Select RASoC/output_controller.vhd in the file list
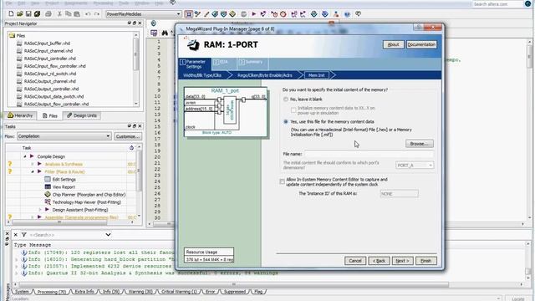Screen dimensions: 535x301 (52, 89)
